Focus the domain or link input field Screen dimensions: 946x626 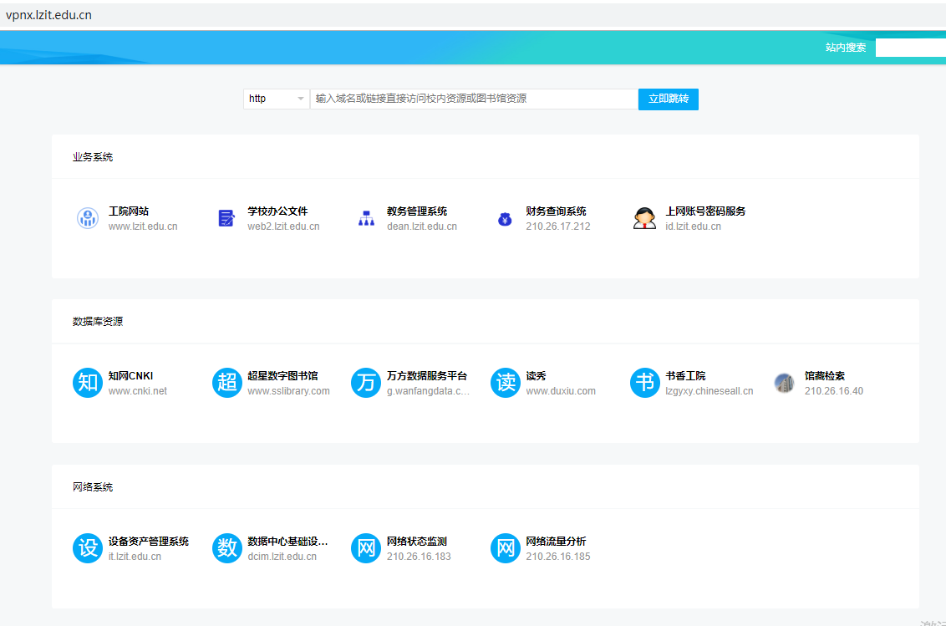click(474, 99)
